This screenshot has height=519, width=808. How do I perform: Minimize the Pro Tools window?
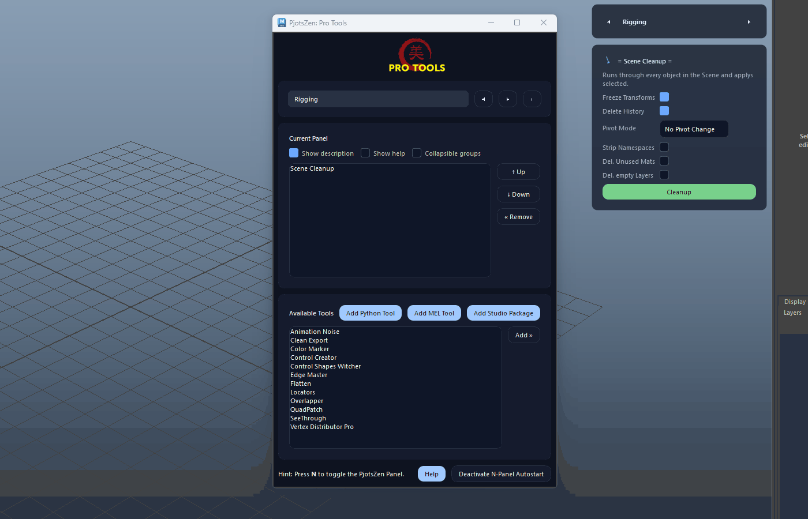[x=491, y=22]
